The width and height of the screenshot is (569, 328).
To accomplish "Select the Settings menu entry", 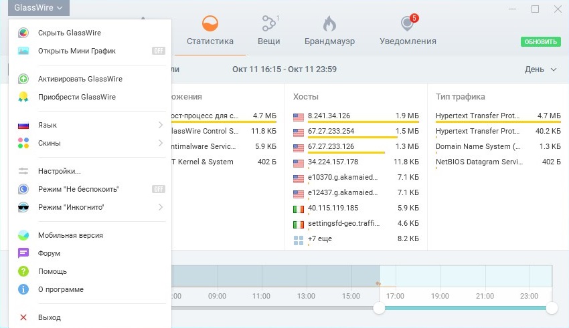I will tap(60, 171).
